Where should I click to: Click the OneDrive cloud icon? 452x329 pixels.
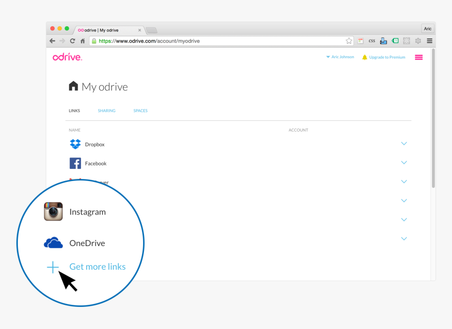tap(53, 243)
